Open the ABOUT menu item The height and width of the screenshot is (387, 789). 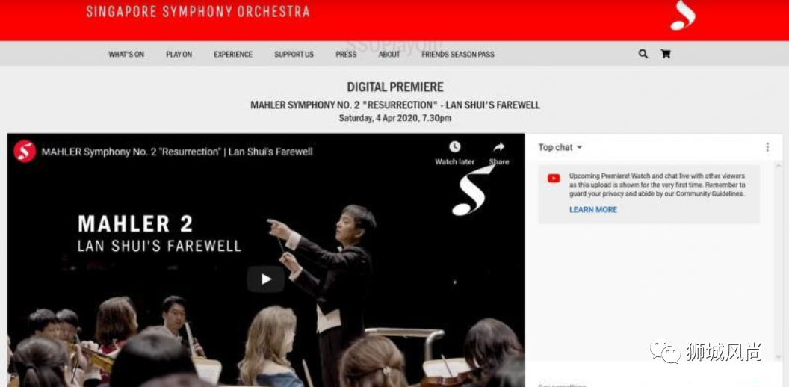pos(389,55)
